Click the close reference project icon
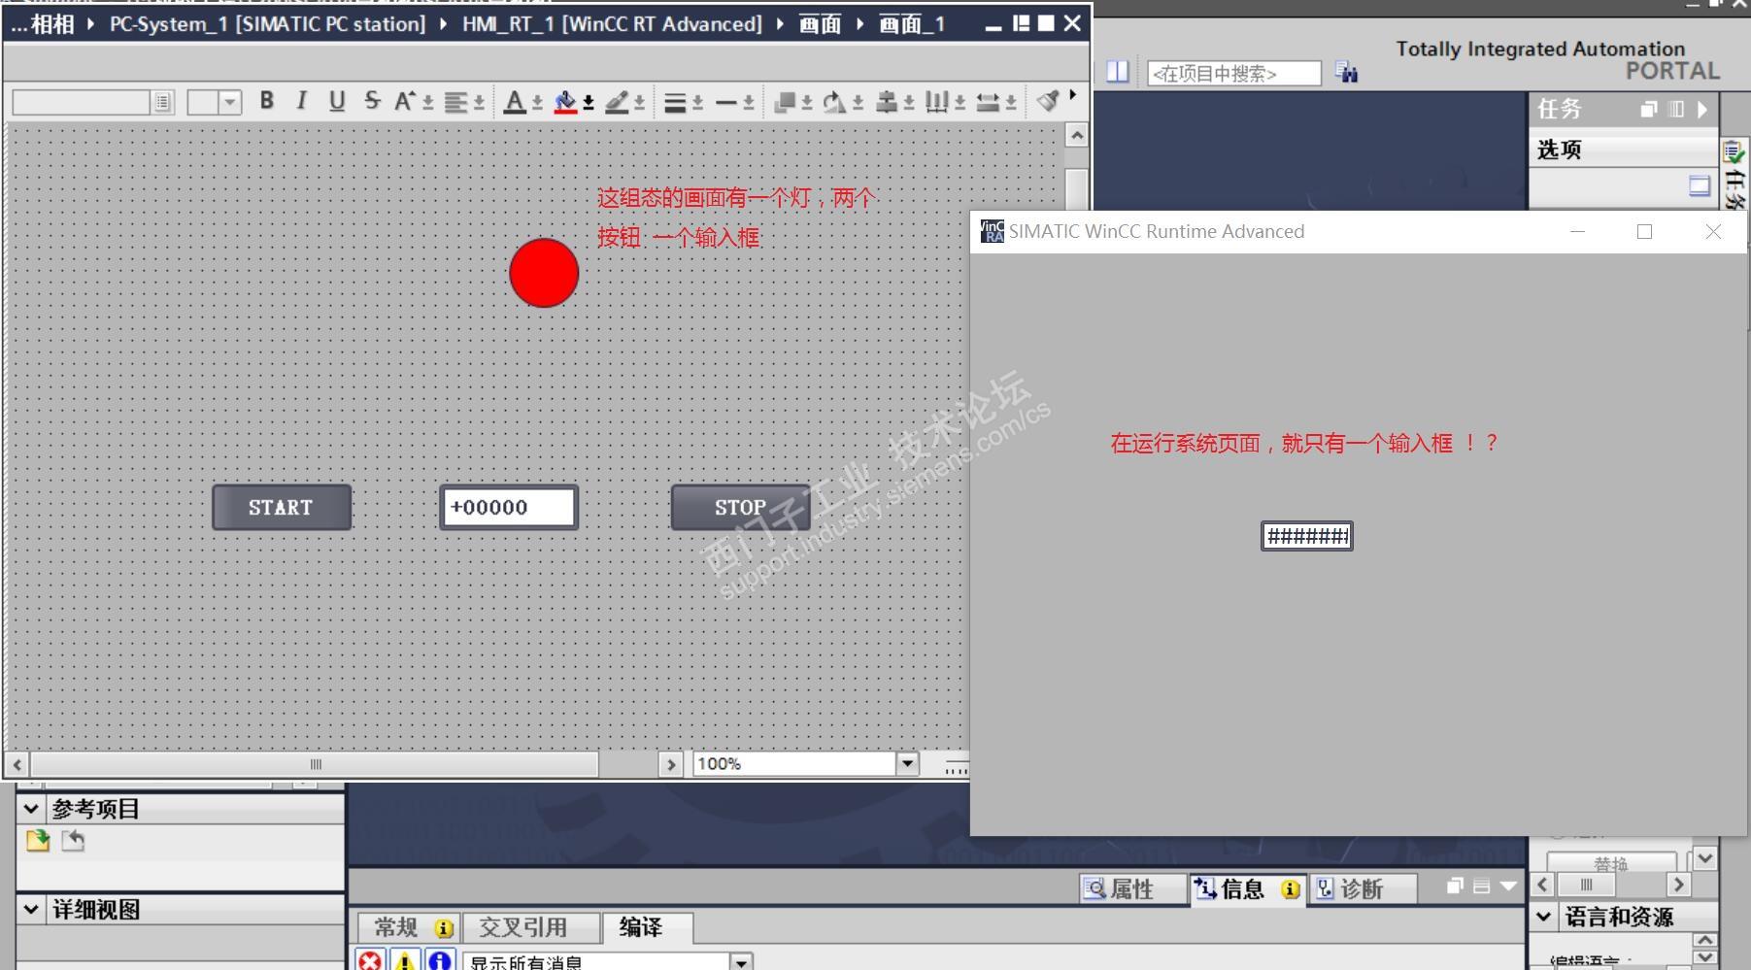Screen dimensions: 1751x970 coord(73,841)
